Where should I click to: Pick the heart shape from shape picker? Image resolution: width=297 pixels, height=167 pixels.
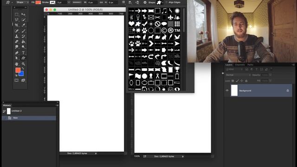point(131,24)
